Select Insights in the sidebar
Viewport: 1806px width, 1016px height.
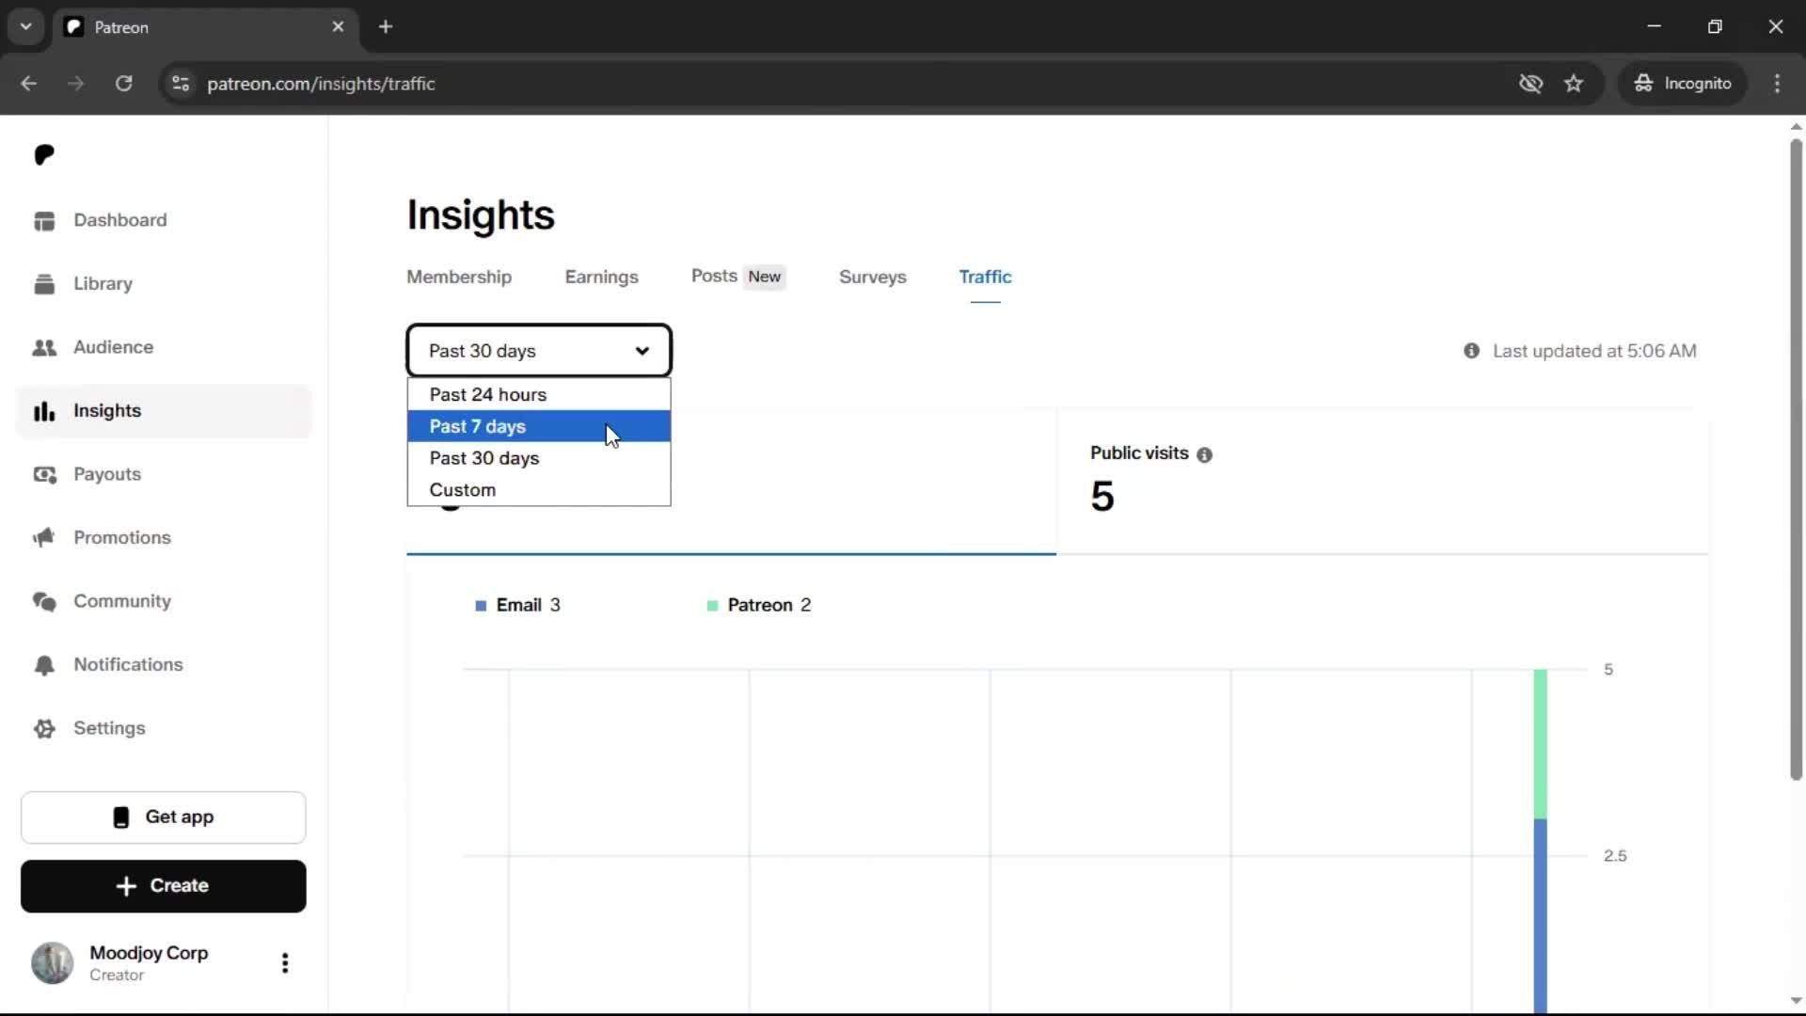coord(163,411)
